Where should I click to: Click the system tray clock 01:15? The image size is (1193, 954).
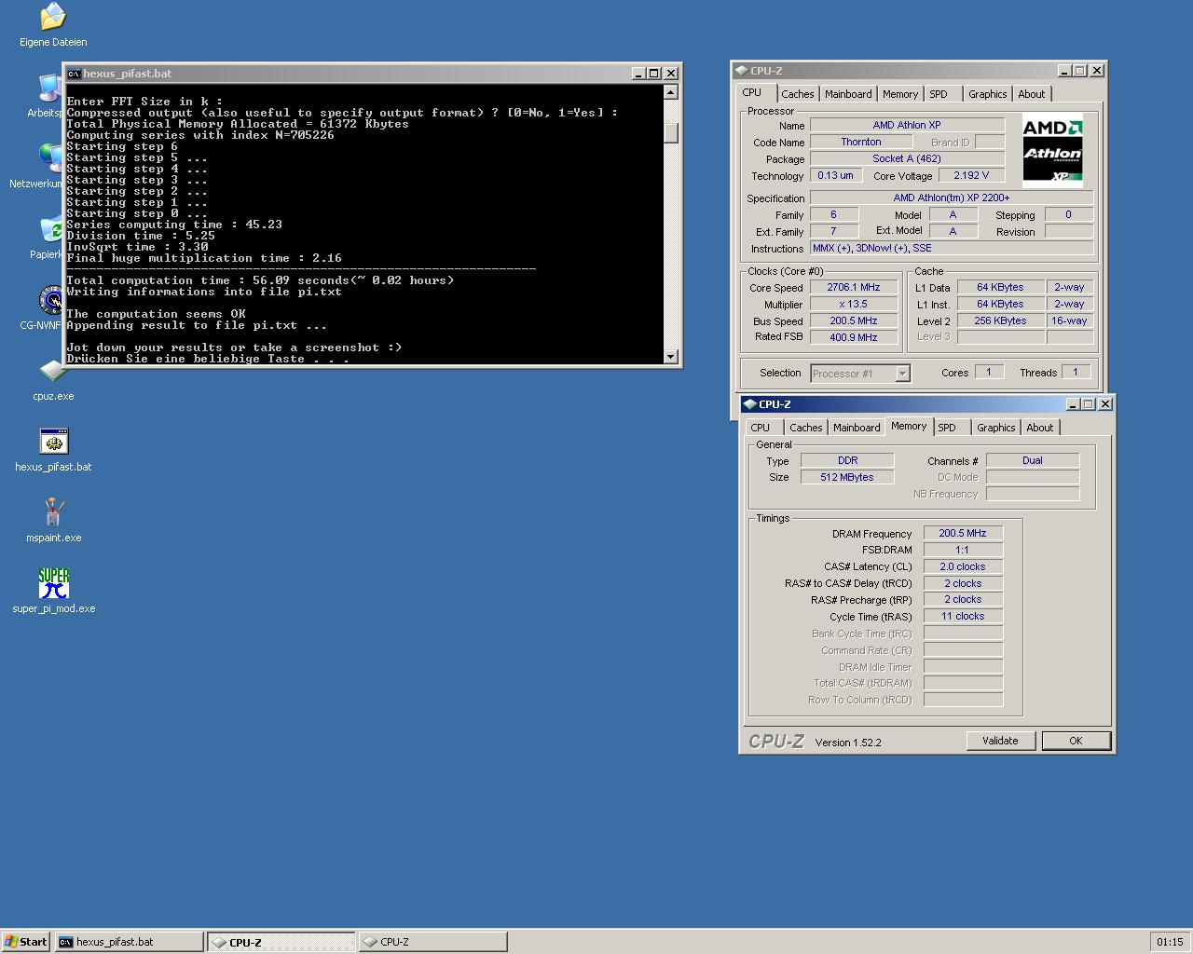pyautogui.click(x=1170, y=942)
